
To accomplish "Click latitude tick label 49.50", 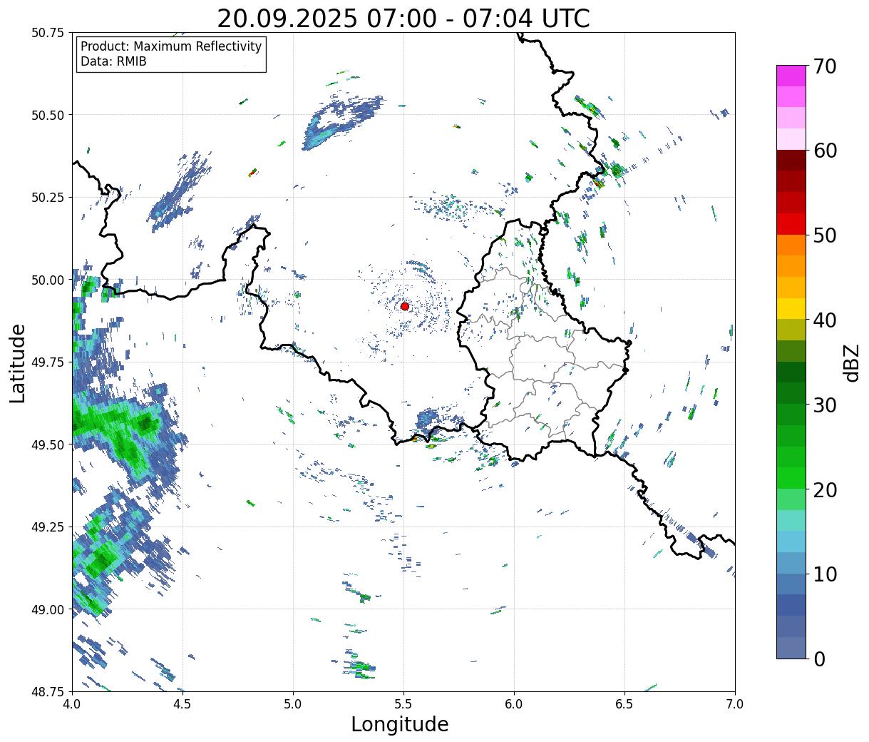I will pos(48,444).
